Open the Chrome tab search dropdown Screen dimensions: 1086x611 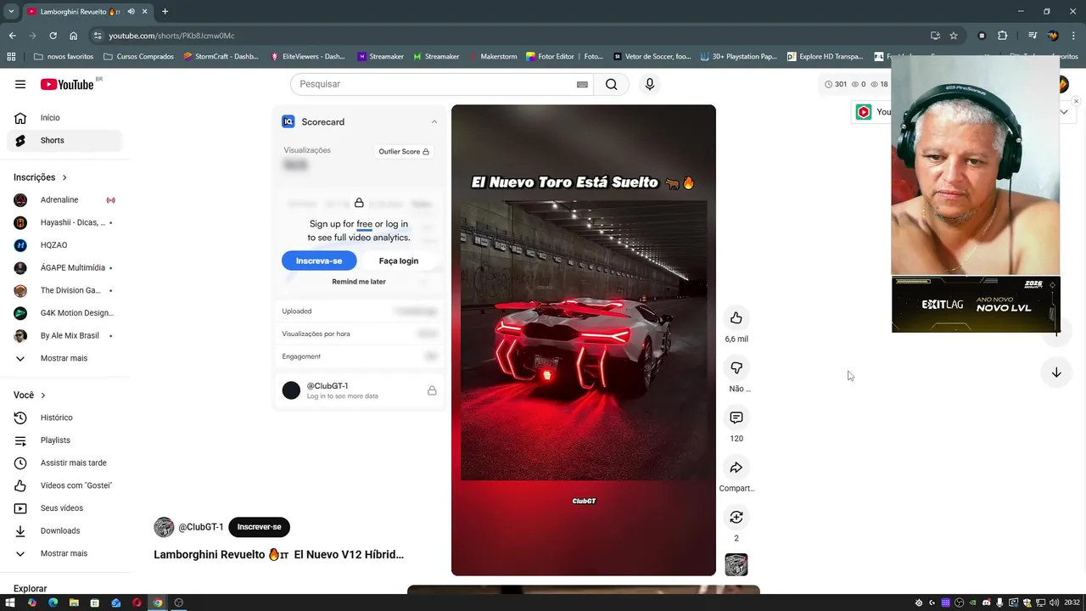[11, 12]
